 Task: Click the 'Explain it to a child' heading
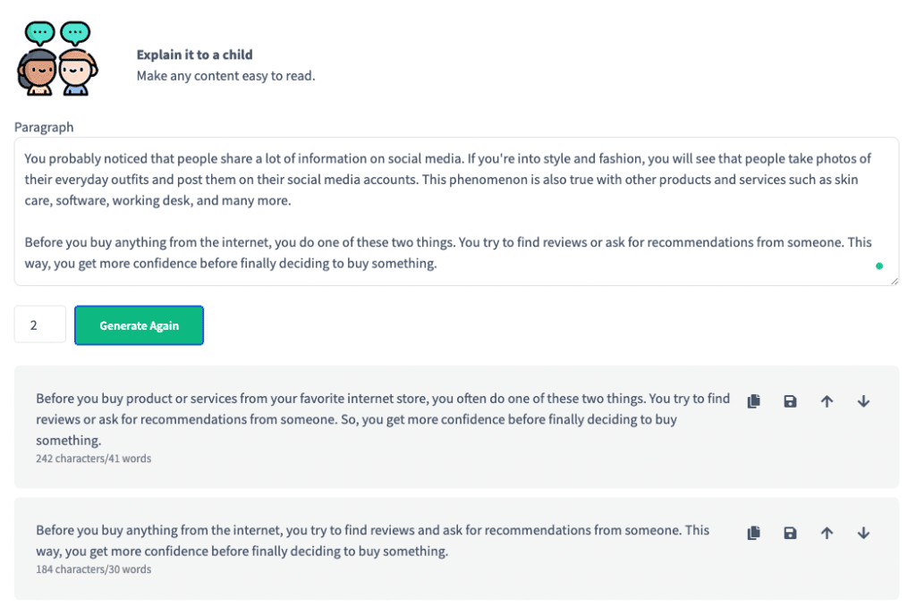pos(194,55)
